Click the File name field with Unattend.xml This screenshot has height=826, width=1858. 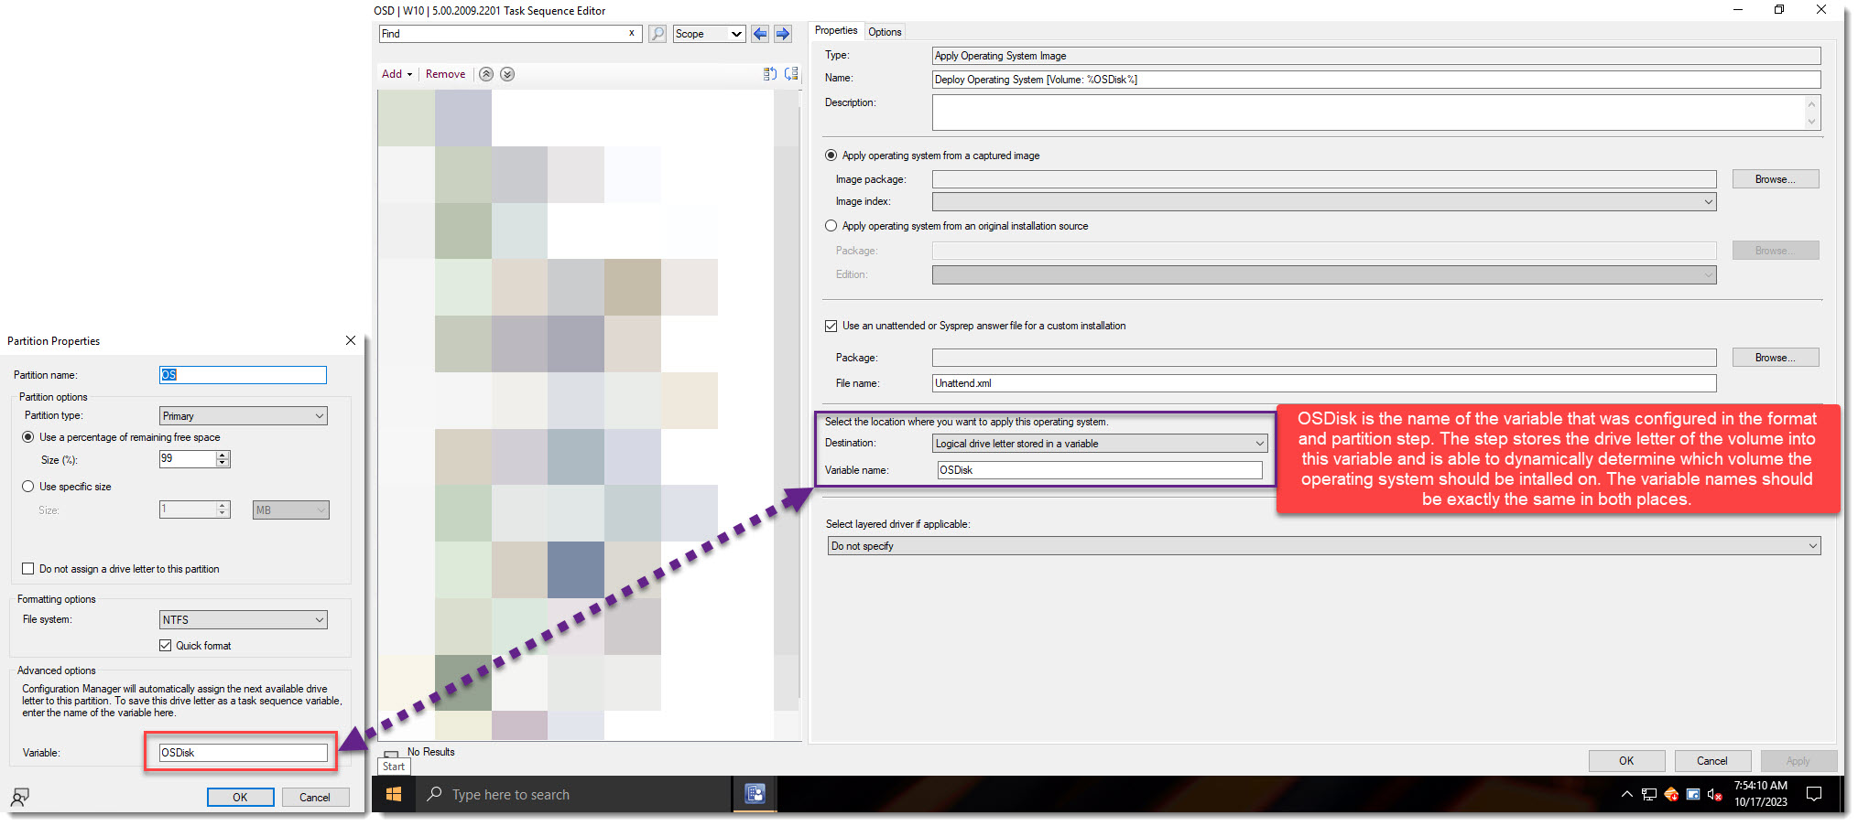[1324, 383]
